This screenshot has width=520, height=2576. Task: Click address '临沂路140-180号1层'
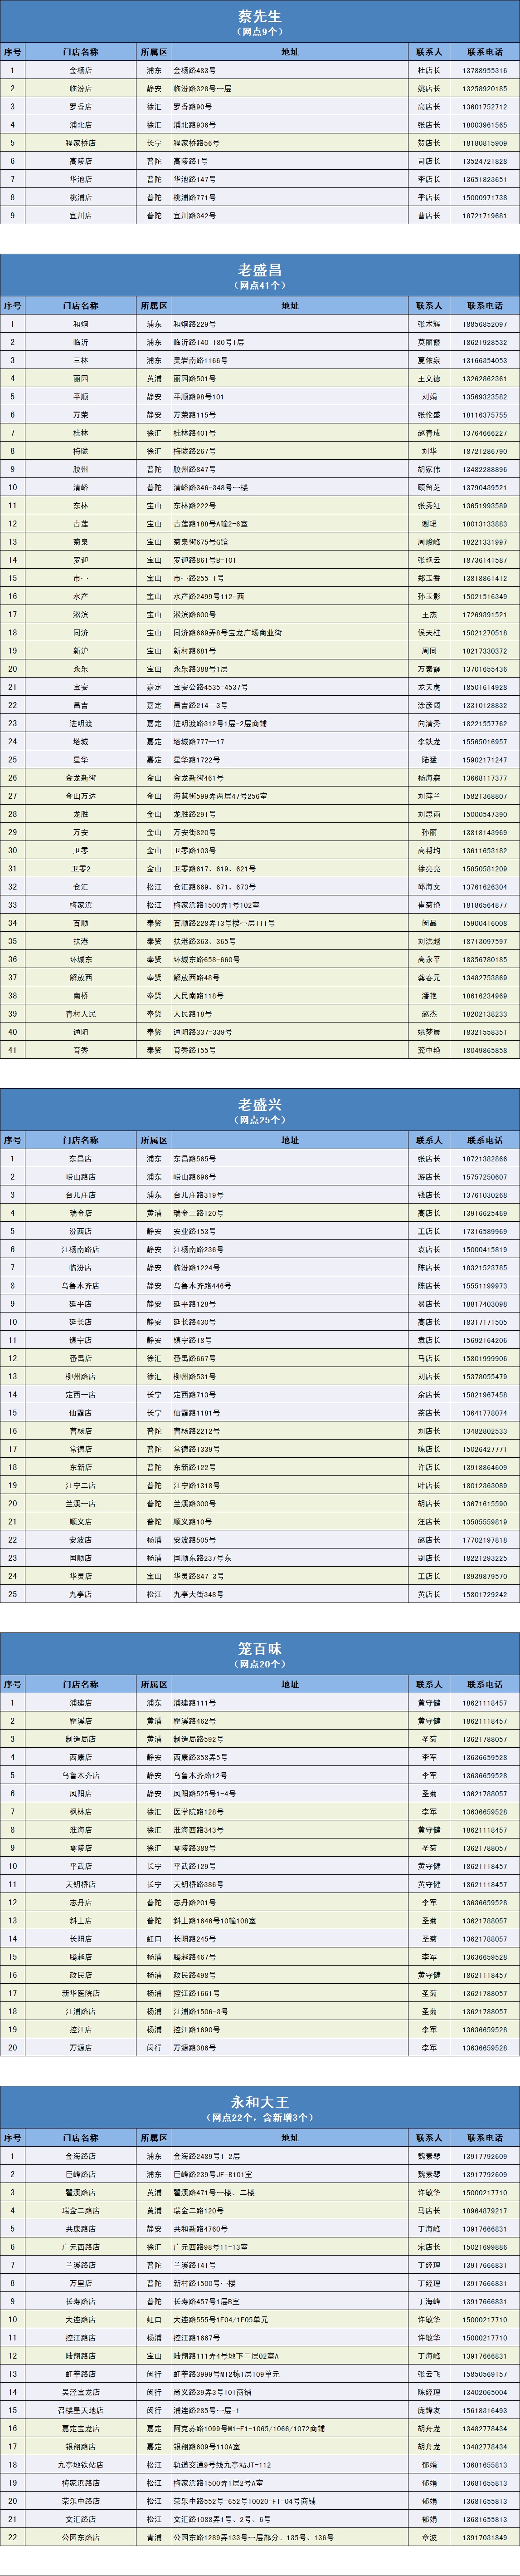point(209,342)
